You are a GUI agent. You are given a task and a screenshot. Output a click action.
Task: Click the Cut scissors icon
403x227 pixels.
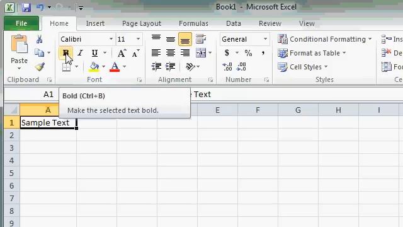[39, 39]
